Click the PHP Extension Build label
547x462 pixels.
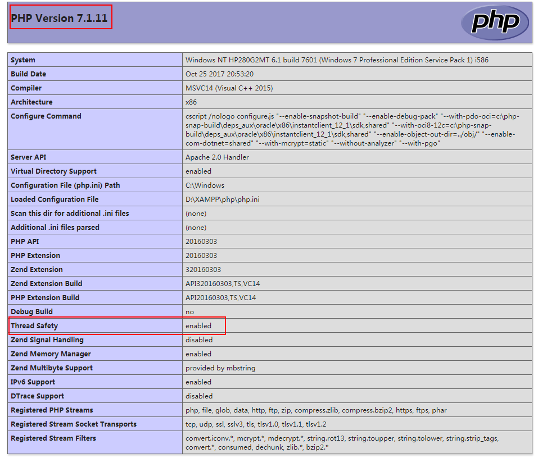[x=45, y=297]
